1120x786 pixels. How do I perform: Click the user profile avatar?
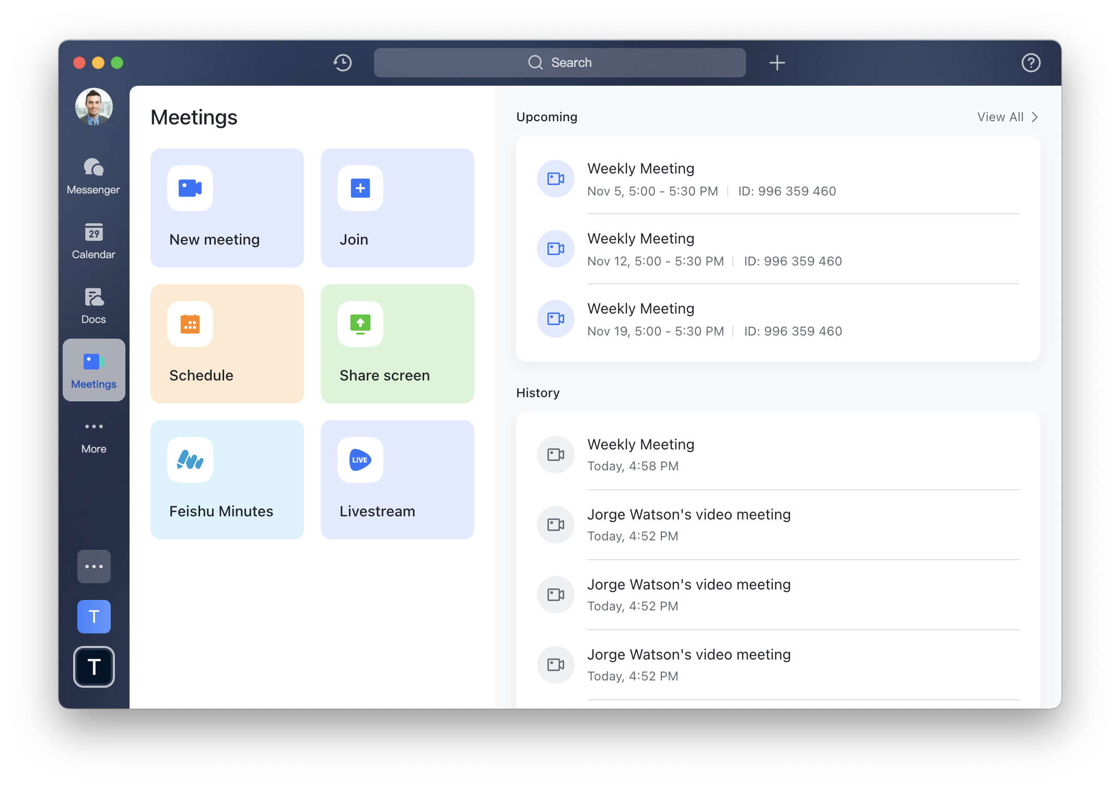(x=94, y=106)
